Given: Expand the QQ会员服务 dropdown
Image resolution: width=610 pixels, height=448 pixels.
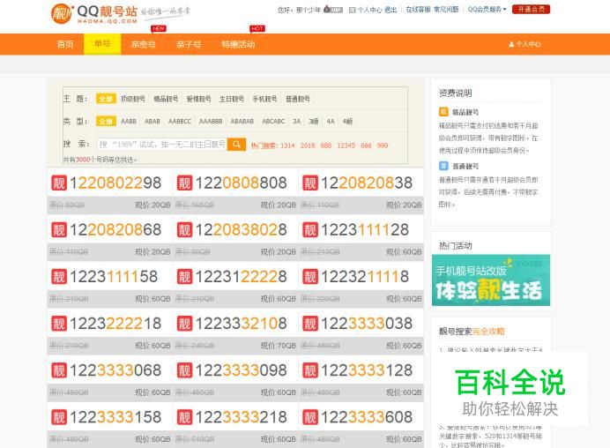Looking at the screenshot, I should (x=487, y=10).
